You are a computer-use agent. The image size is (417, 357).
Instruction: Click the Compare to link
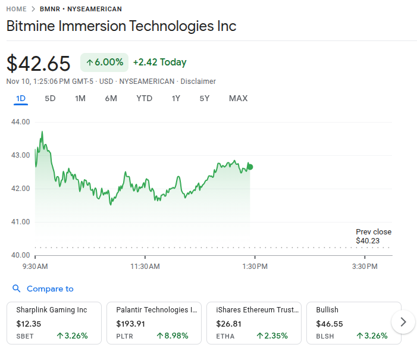pos(50,289)
